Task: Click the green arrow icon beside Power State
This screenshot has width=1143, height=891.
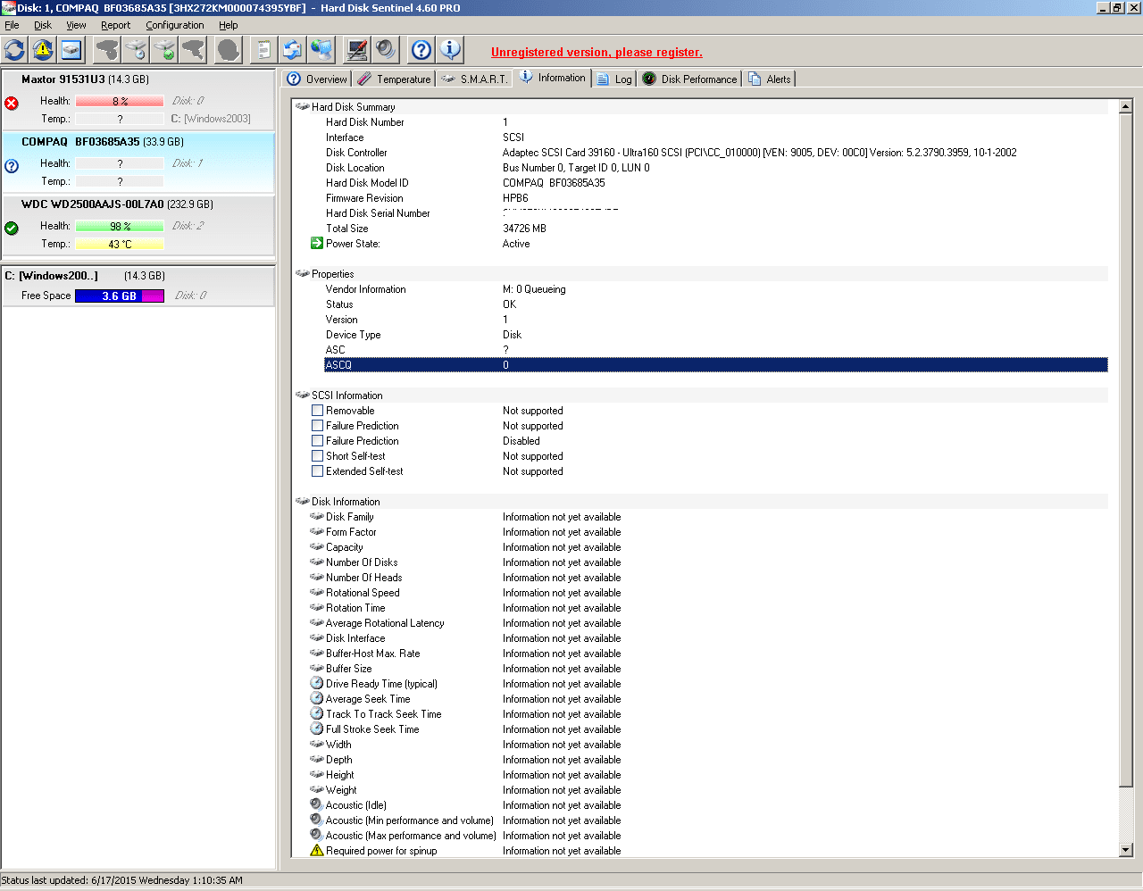Action: (316, 243)
